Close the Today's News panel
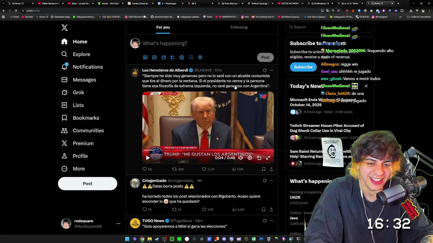433x243 pixels. click(366, 86)
